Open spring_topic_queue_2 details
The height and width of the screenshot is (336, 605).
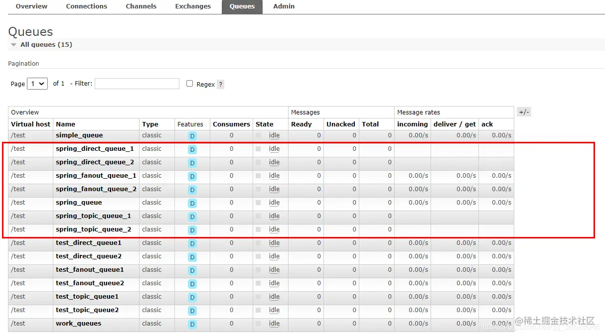tap(93, 229)
